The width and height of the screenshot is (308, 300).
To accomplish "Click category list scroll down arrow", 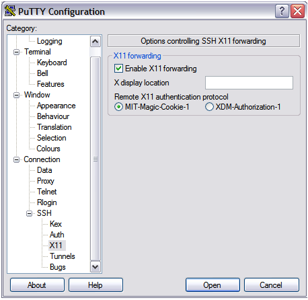I will (x=95, y=267).
